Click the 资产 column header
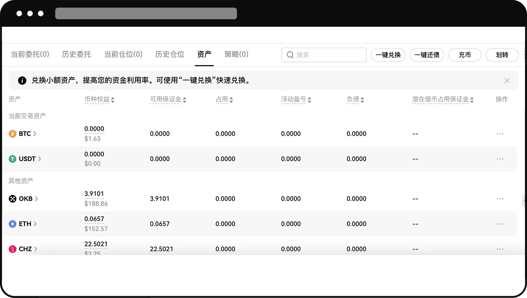527x298 pixels. tap(15, 99)
